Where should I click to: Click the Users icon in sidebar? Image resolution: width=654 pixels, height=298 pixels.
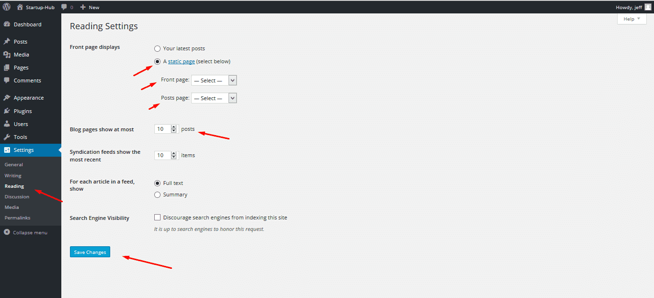7,124
